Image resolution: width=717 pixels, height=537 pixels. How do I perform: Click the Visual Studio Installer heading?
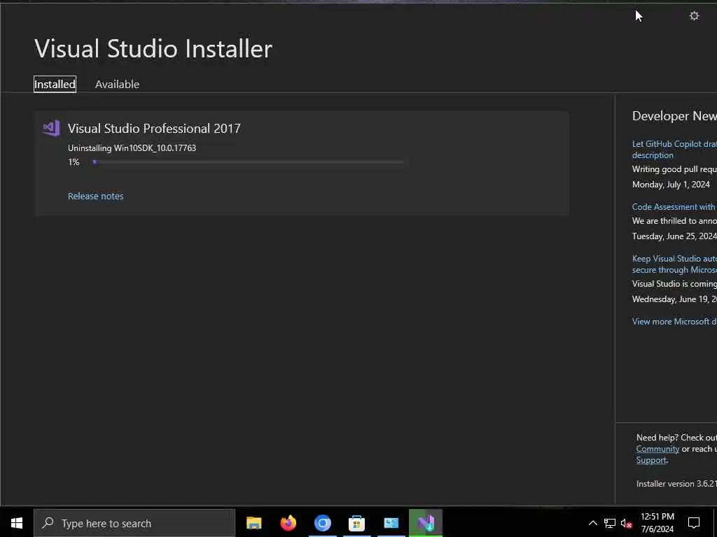(x=153, y=49)
